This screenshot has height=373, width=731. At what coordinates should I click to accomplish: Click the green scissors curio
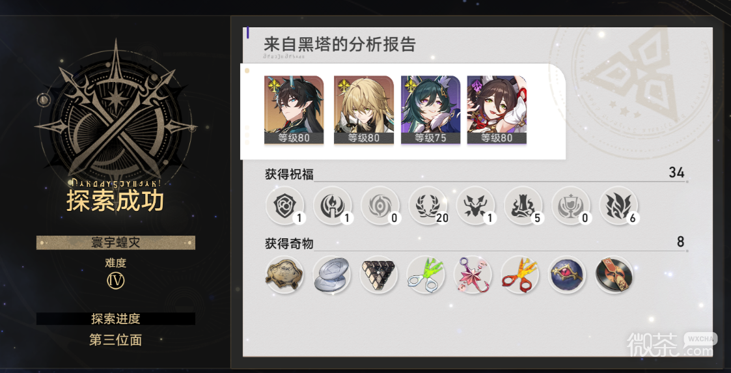[x=426, y=275]
